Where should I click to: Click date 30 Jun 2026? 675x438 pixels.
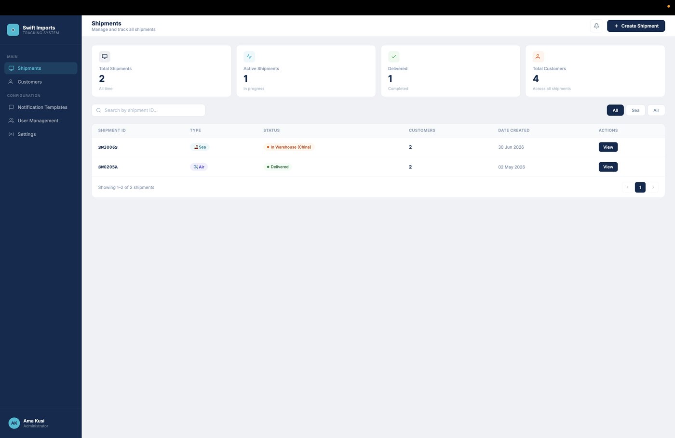[x=511, y=147]
